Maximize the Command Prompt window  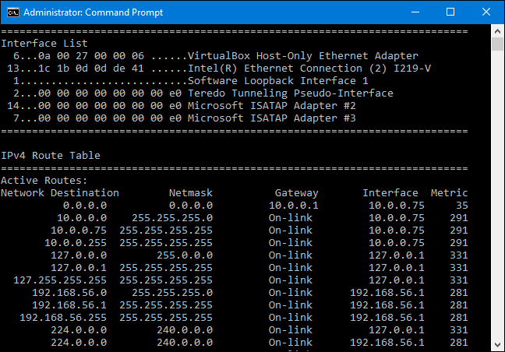click(x=450, y=12)
